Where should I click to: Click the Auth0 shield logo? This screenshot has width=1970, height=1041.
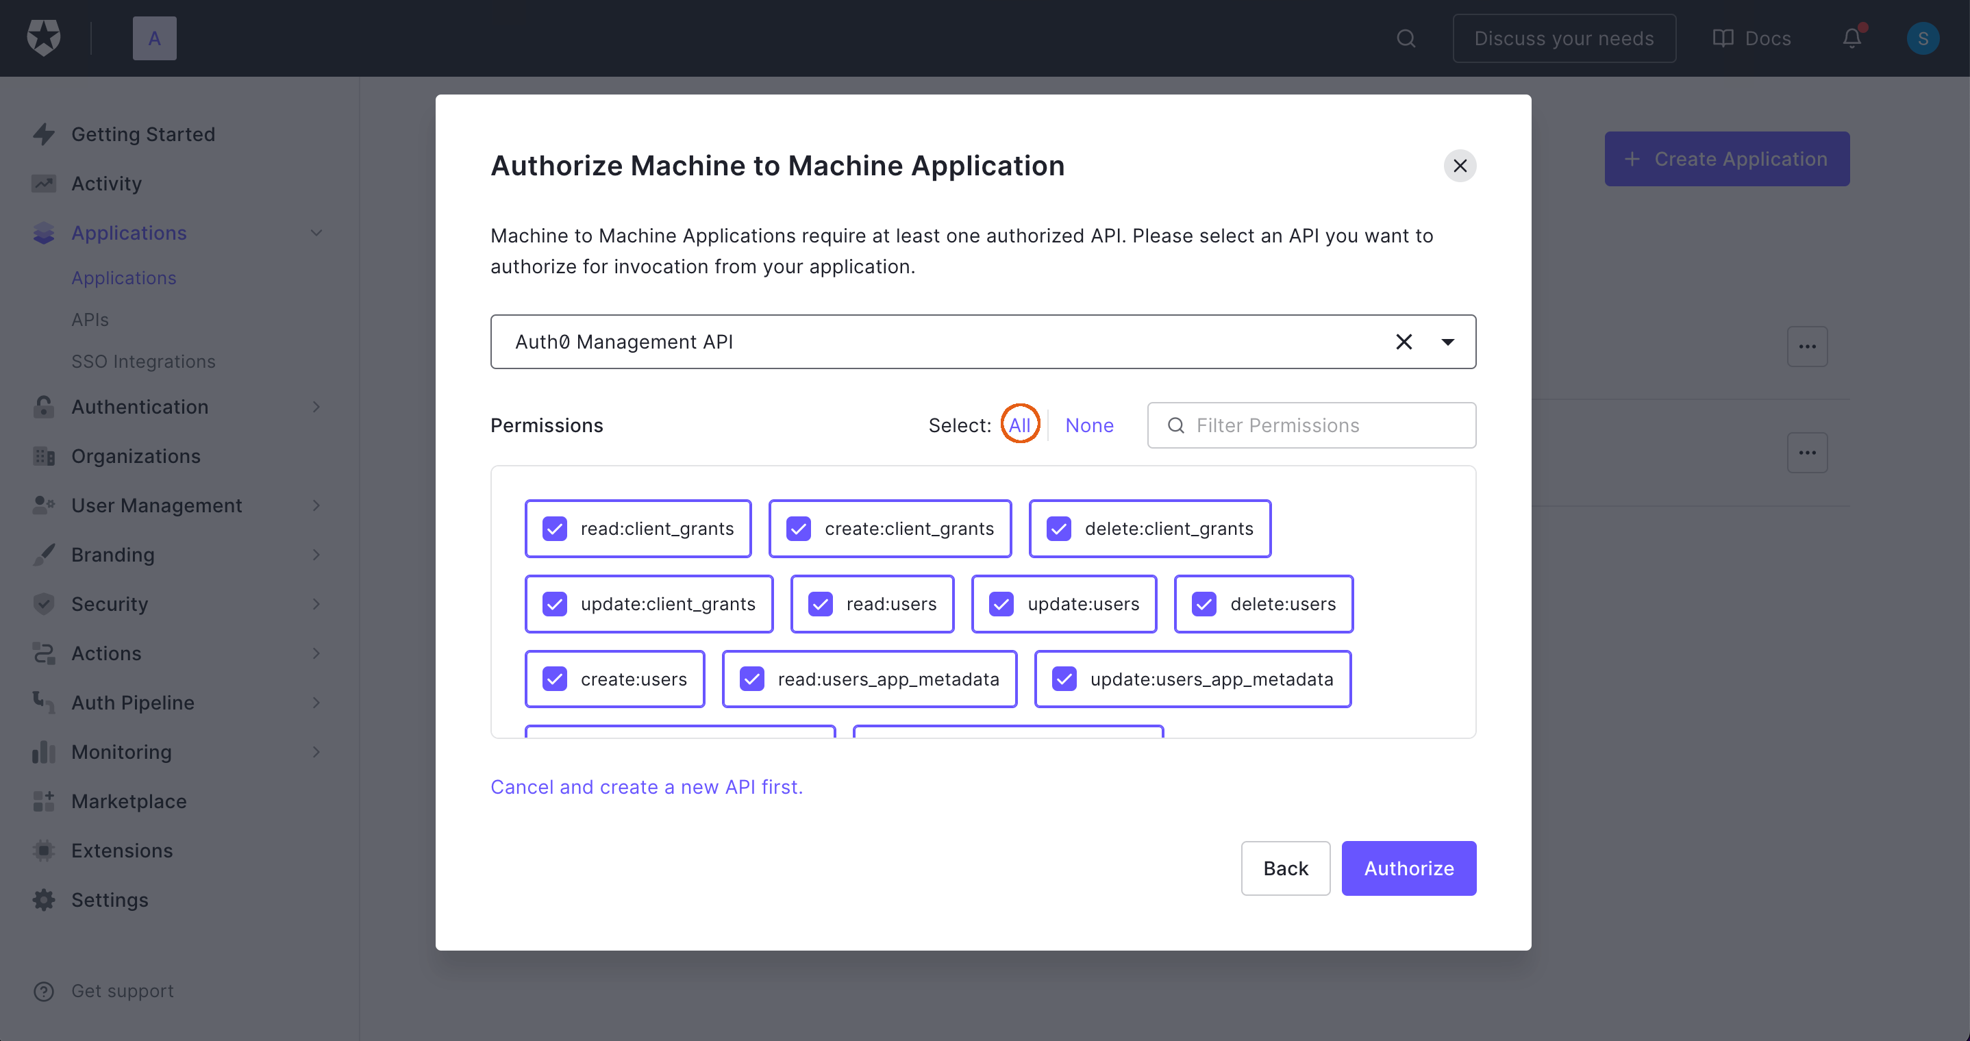tap(44, 38)
